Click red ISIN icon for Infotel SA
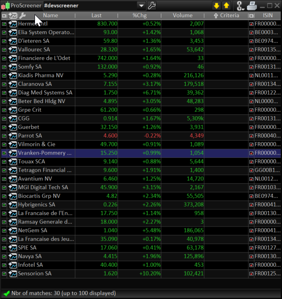The width and height of the screenshot is (282, 299). 251,265
